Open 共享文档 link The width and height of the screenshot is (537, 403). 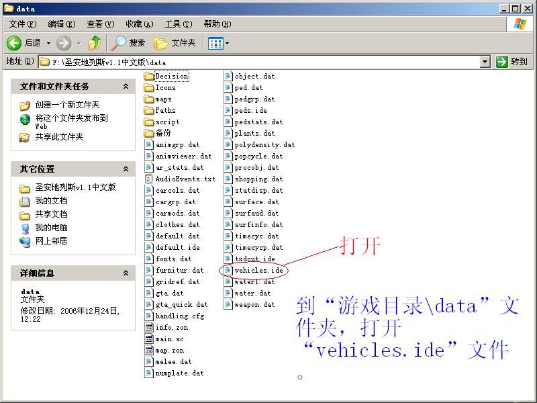52,214
